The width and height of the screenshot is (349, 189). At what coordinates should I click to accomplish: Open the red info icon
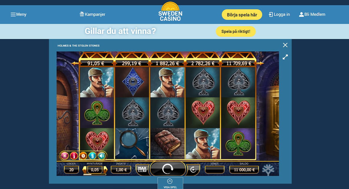click(x=74, y=156)
